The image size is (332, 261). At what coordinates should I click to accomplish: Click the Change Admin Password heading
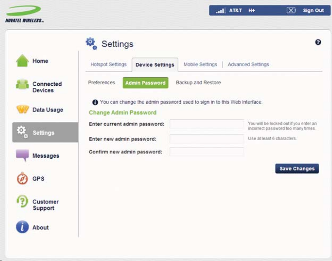(x=123, y=112)
